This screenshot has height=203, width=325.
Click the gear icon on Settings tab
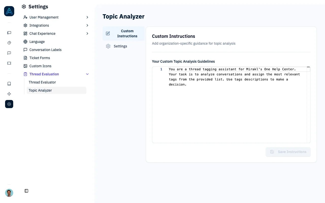pos(108,46)
